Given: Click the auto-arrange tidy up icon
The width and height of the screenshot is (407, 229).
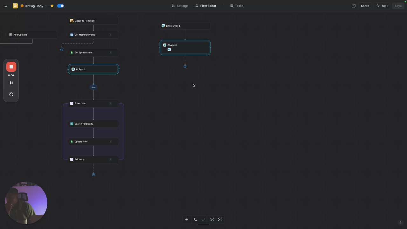Looking at the screenshot, I should click(x=212, y=219).
